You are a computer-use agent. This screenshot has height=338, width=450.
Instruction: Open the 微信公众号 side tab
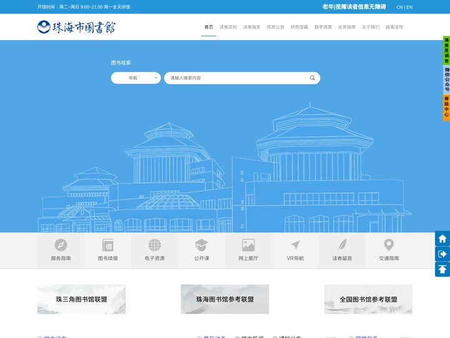click(x=446, y=79)
